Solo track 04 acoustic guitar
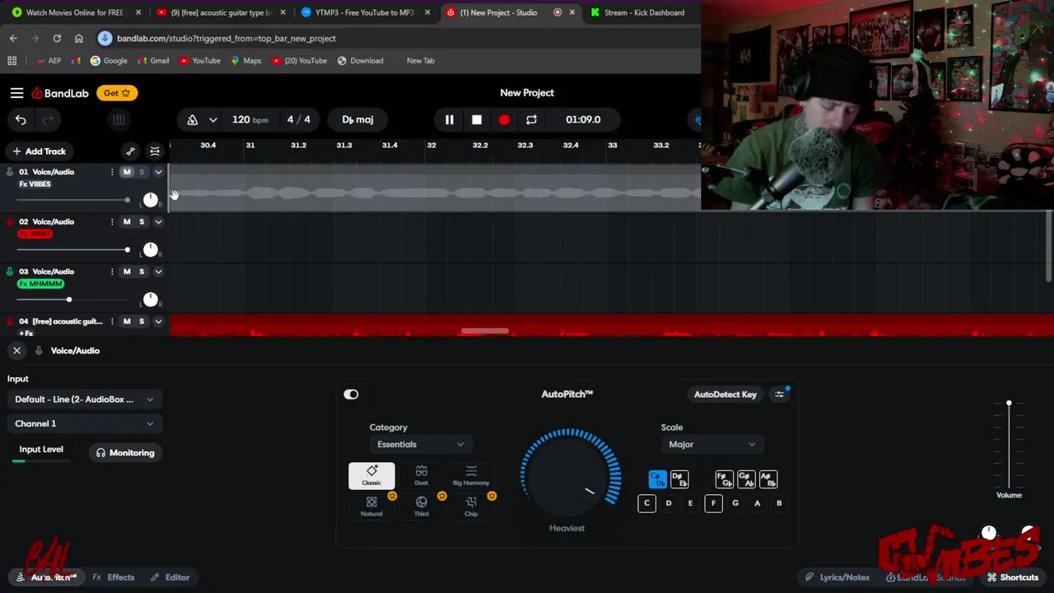The image size is (1054, 593). 142,321
